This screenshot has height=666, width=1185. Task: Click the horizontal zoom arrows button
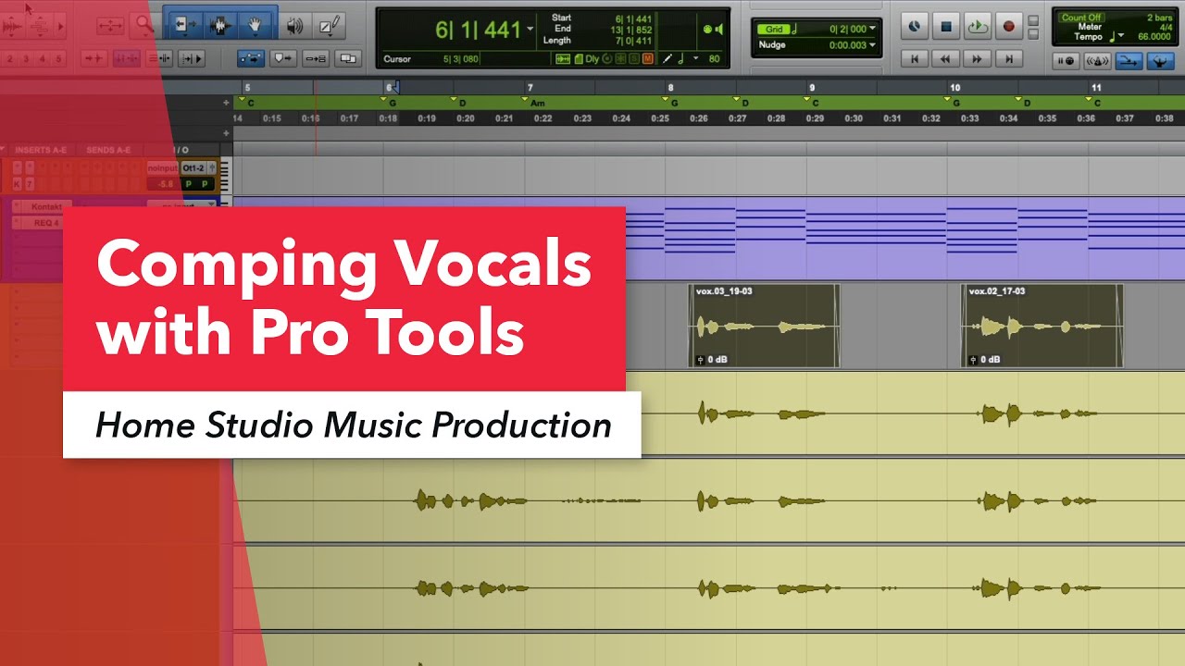[110, 26]
